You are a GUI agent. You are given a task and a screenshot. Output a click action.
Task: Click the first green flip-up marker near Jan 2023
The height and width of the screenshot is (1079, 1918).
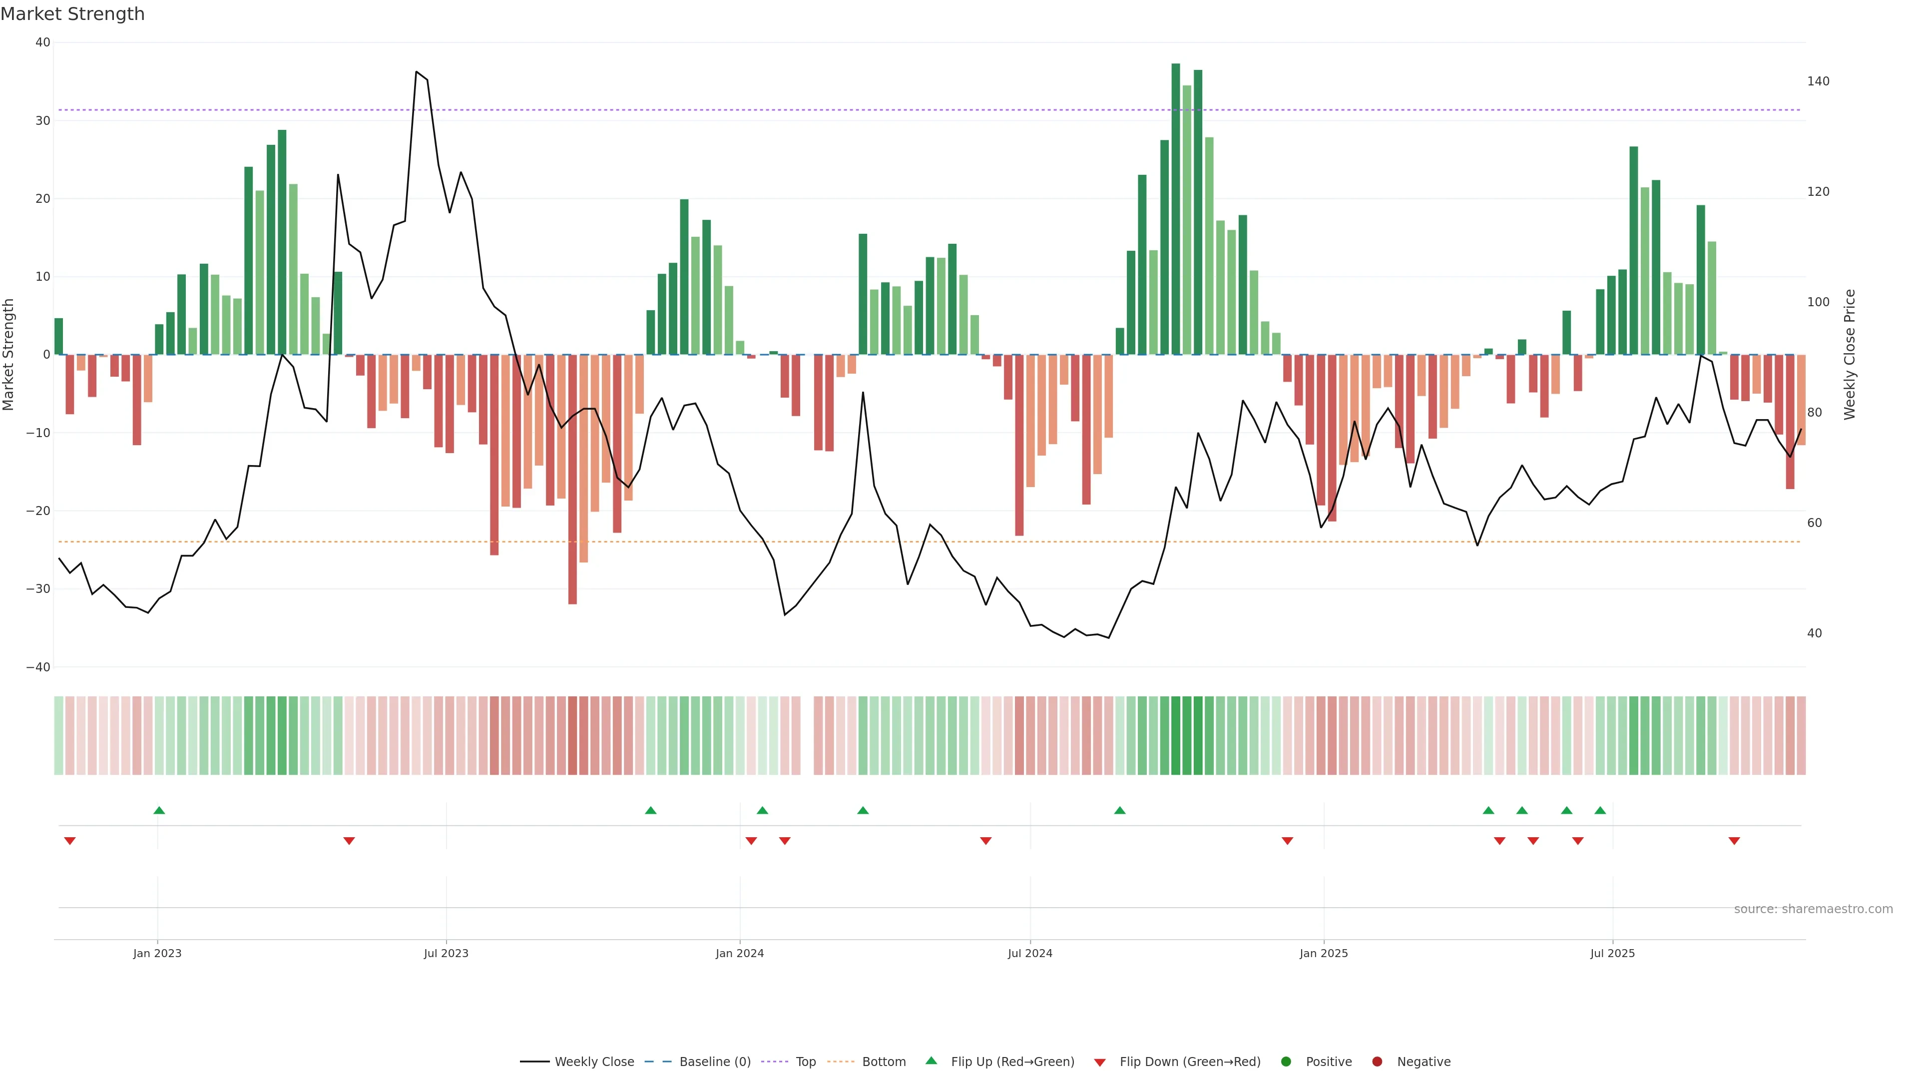[x=159, y=810]
